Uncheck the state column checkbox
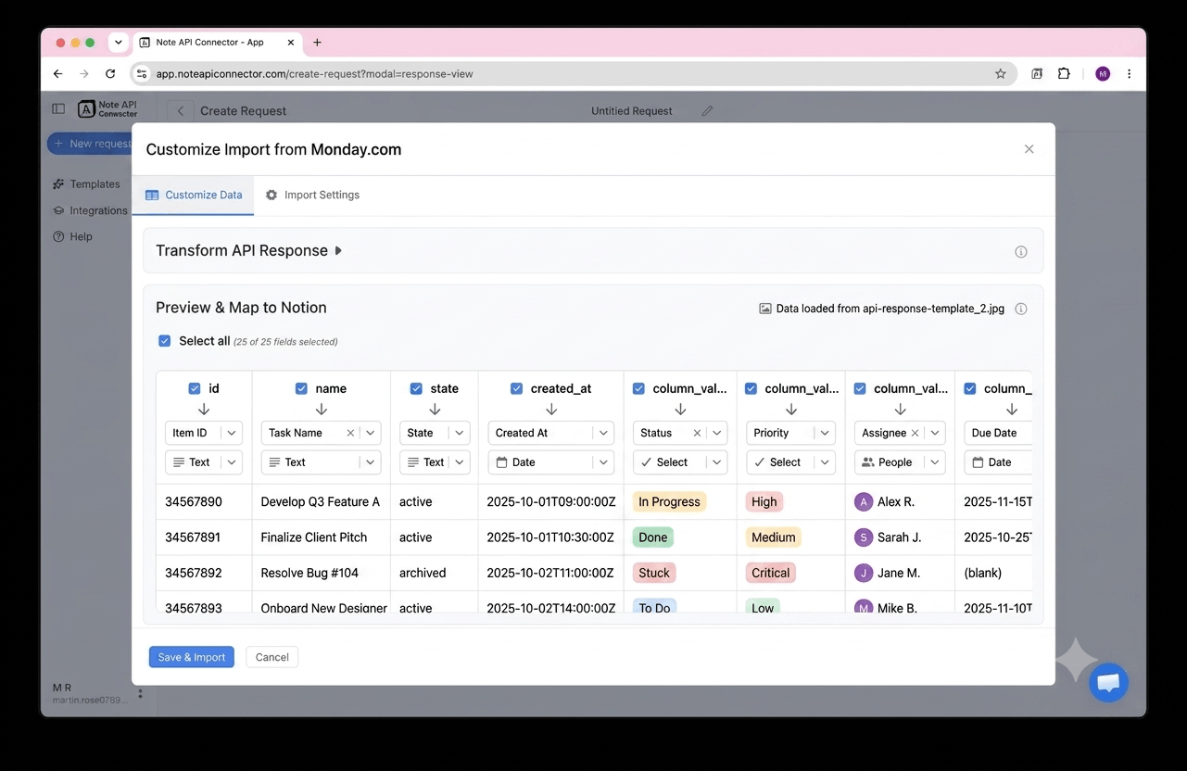 point(416,389)
